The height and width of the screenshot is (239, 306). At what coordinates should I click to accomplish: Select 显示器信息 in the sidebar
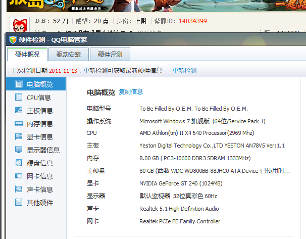pyautogui.click(x=36, y=150)
